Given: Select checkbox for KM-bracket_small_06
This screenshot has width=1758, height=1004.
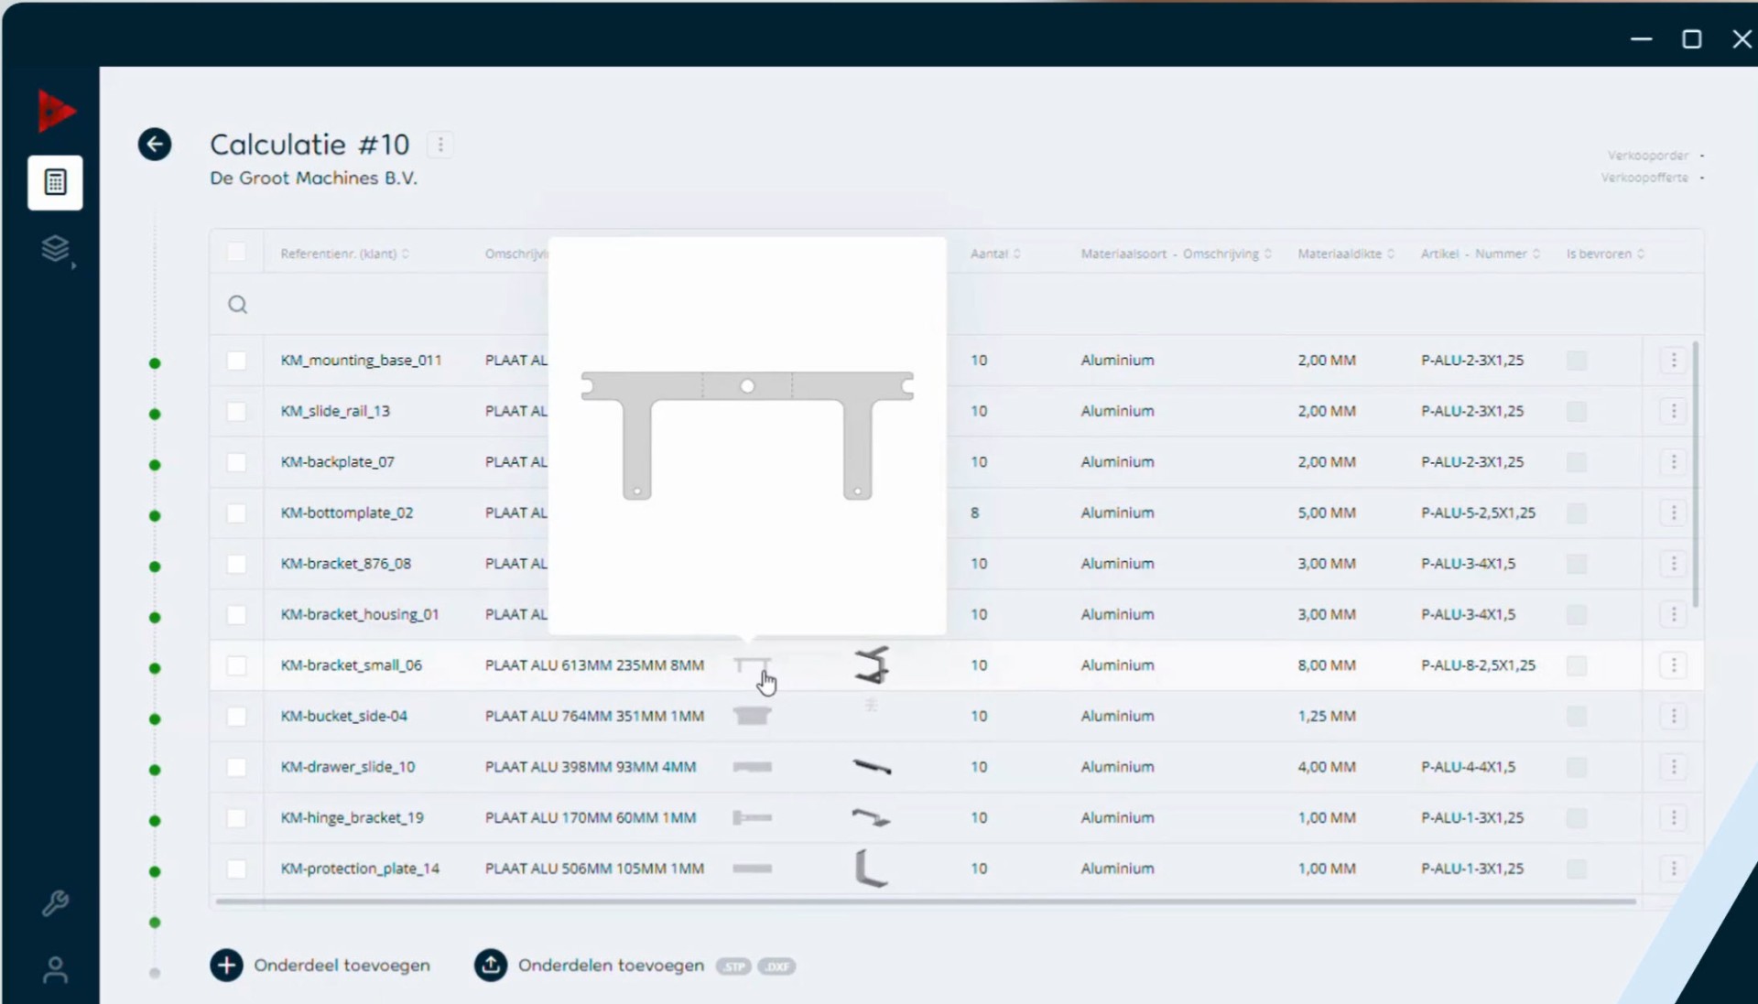Looking at the screenshot, I should click(x=236, y=665).
